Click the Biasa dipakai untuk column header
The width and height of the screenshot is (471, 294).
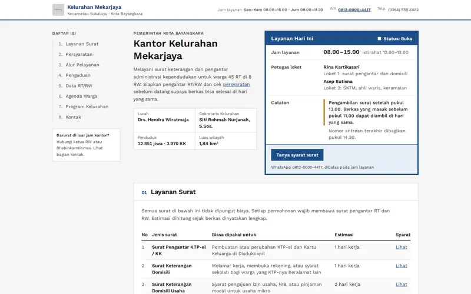(234, 235)
